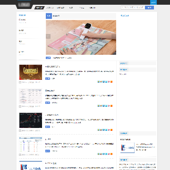Select the highlighted dark navigation tab
170x170 pixels.
(39, 8)
